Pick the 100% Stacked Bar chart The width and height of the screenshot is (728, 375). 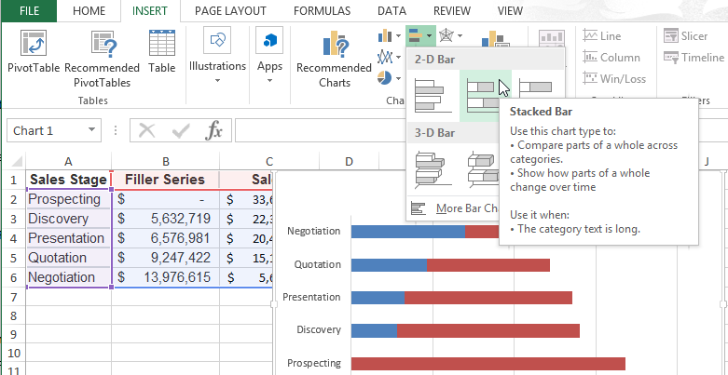(537, 91)
